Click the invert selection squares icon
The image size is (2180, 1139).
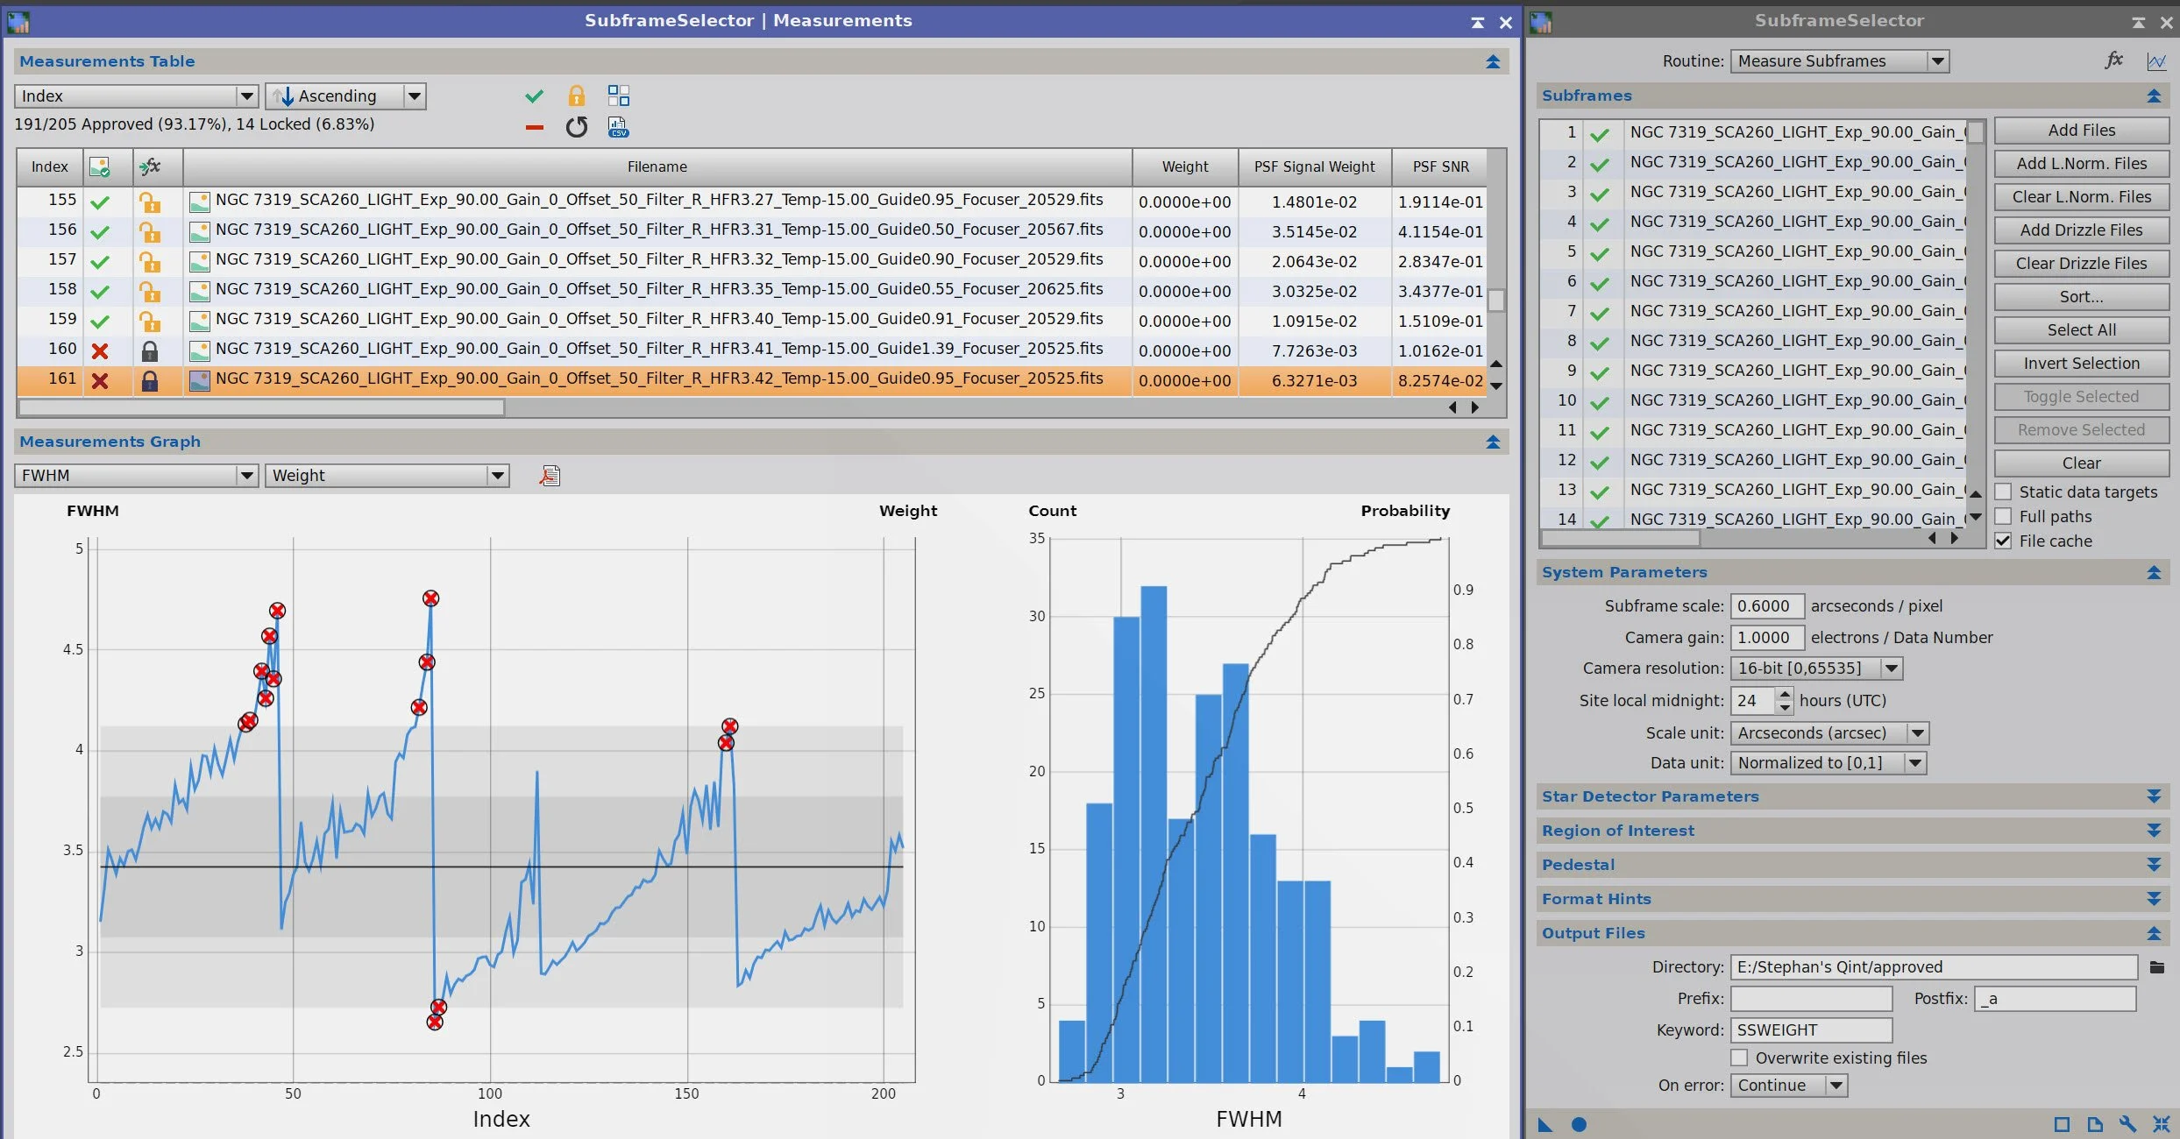618,96
